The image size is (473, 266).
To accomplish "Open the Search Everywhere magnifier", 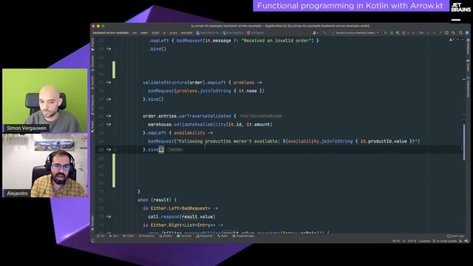I will [x=460, y=33].
